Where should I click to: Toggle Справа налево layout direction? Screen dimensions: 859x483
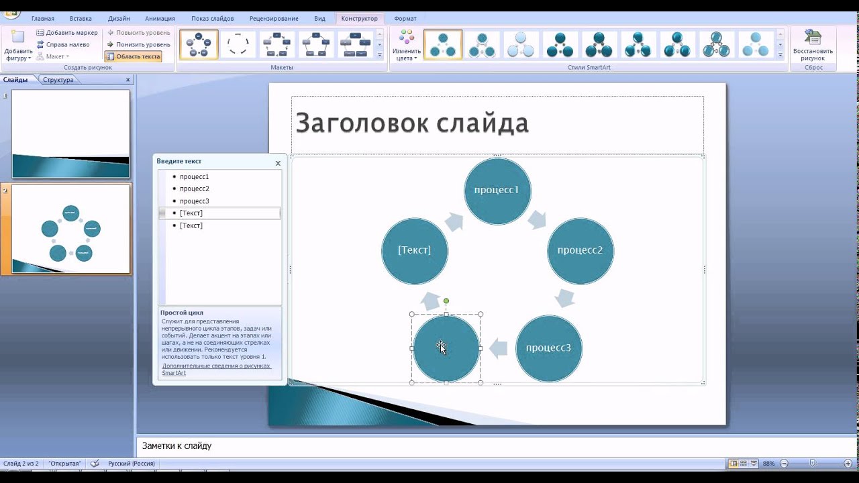(x=63, y=44)
